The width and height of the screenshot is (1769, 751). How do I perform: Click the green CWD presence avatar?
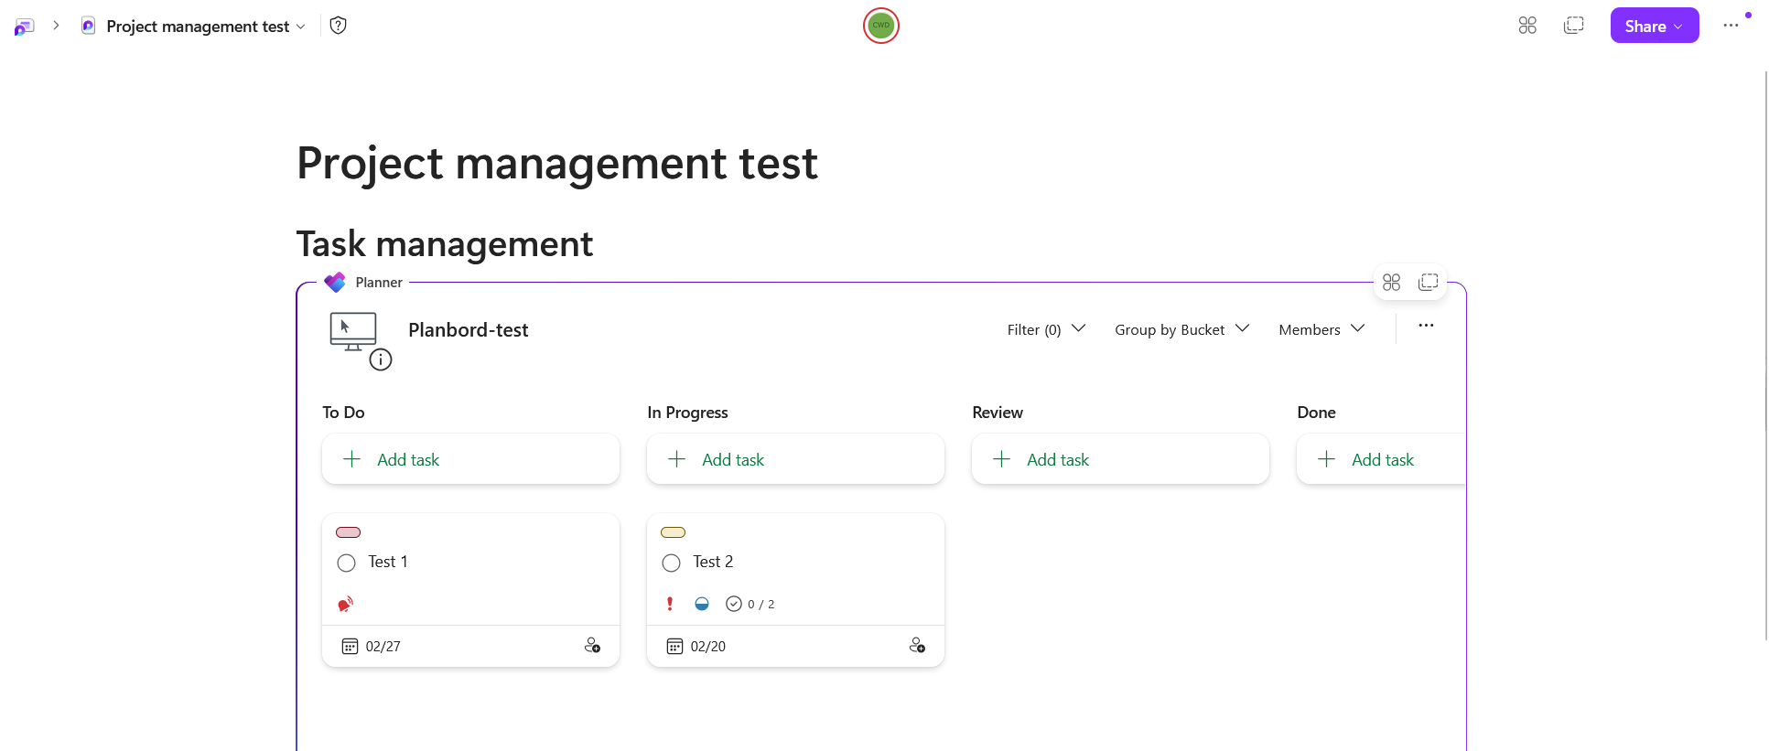(x=880, y=26)
